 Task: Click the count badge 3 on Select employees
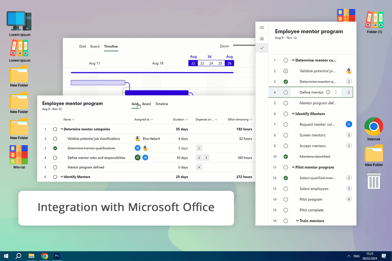(x=349, y=188)
